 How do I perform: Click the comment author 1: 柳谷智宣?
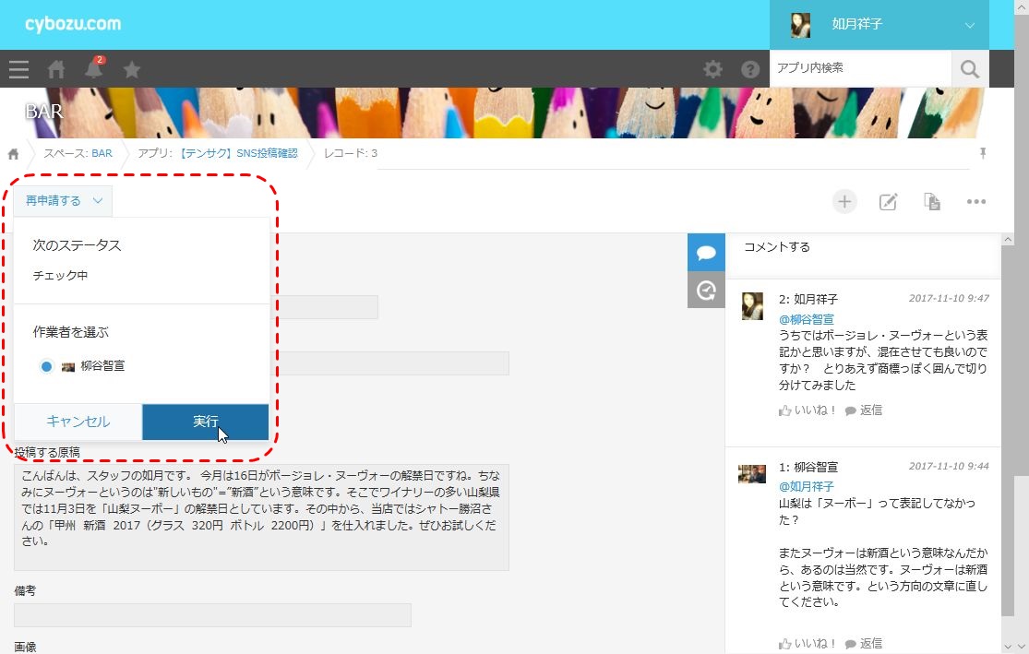pos(808,467)
